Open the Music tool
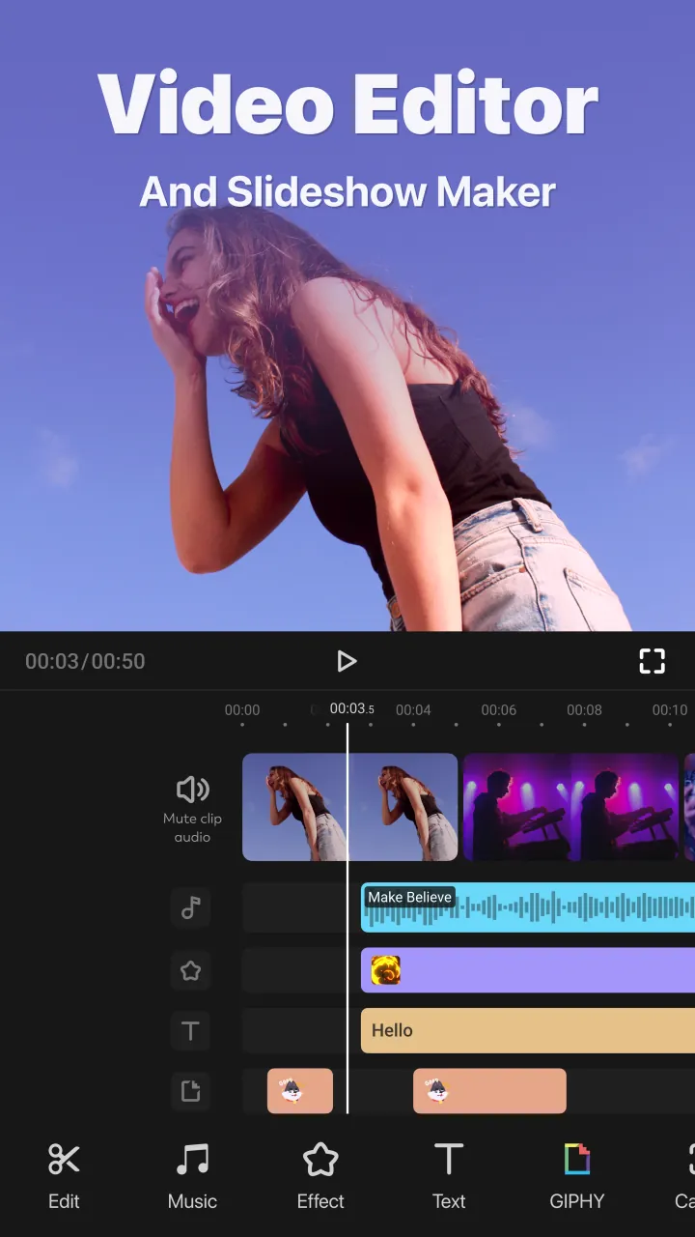Viewport: 695px width, 1237px height. coord(192,1175)
